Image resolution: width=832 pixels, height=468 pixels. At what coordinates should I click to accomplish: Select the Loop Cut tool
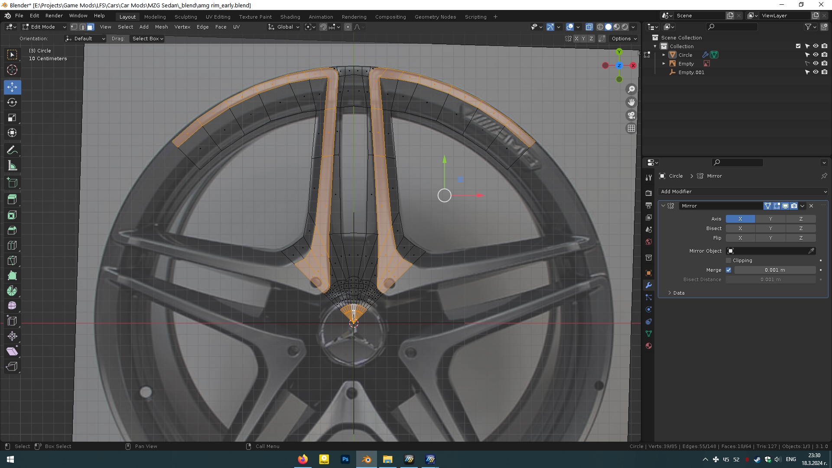(12, 245)
